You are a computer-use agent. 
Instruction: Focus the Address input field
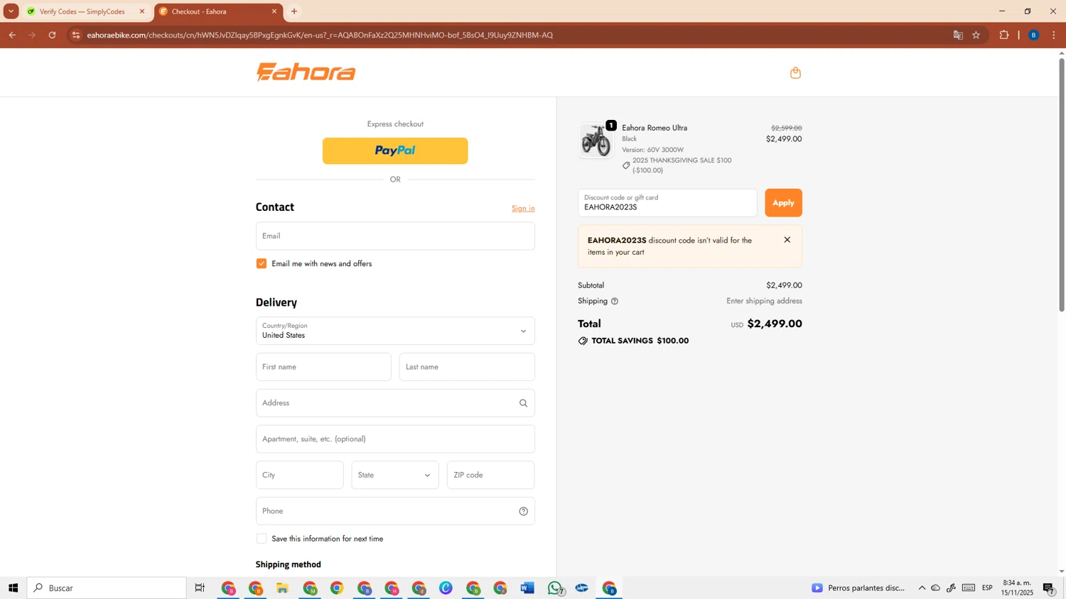(x=395, y=403)
